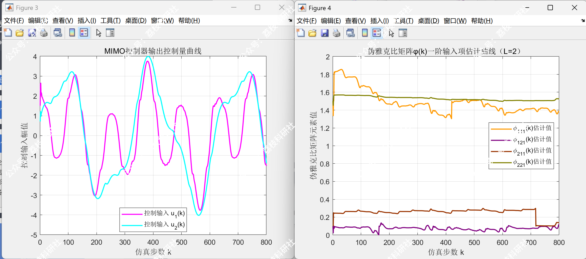Click dock arrow at Figure 4 menu bar end
This screenshot has height=259, width=586.
click(x=583, y=21)
